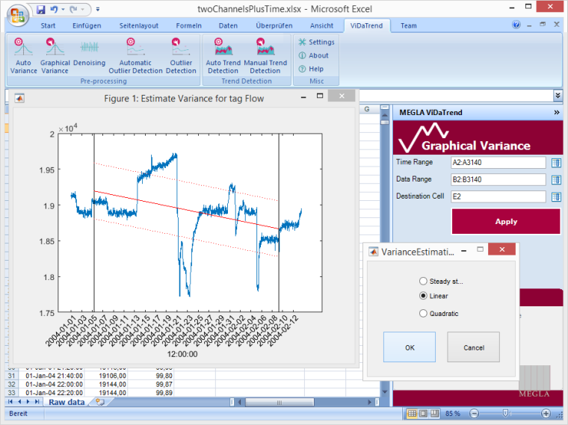Image resolution: width=568 pixels, height=425 pixels.
Task: Click Apply in Graphical Variance pane
Action: pos(506,222)
